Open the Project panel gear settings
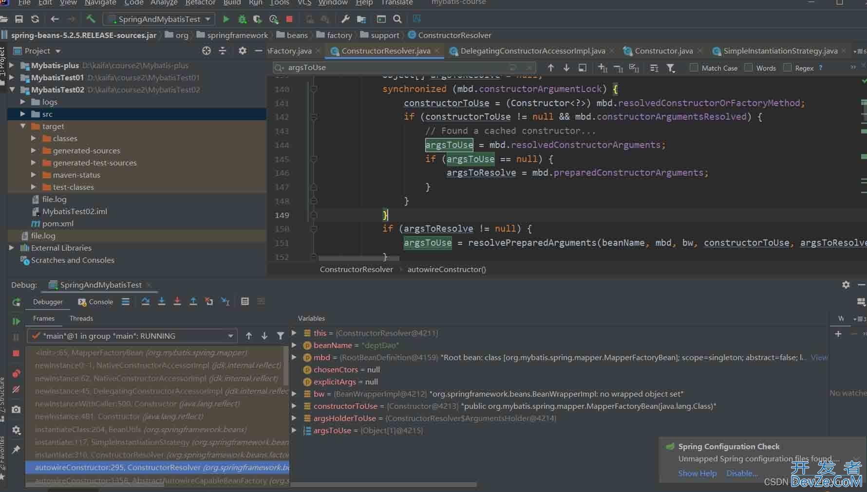The width and height of the screenshot is (867, 492). click(x=243, y=51)
